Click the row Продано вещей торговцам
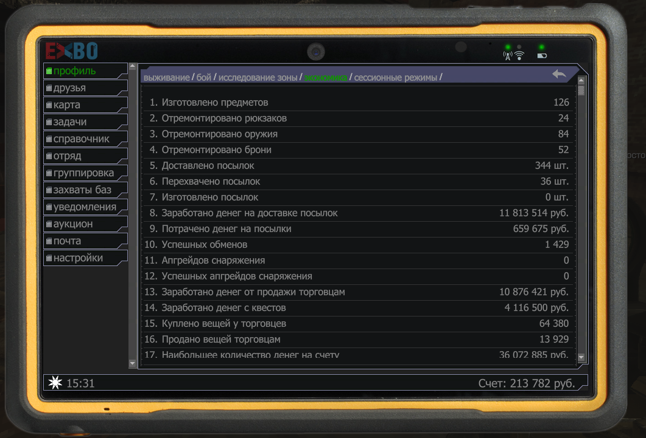 click(x=359, y=340)
